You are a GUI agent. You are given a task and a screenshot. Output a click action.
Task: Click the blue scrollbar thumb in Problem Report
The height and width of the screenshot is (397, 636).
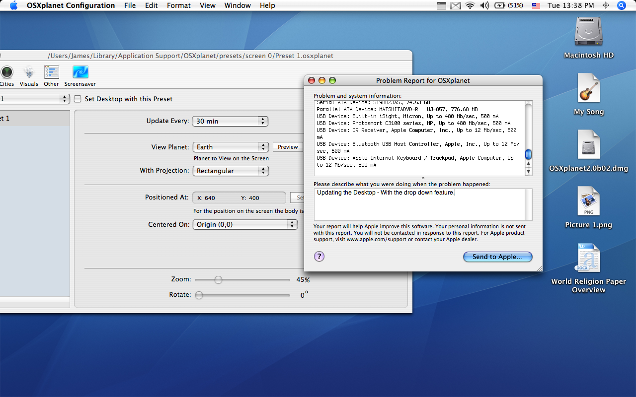(x=529, y=154)
